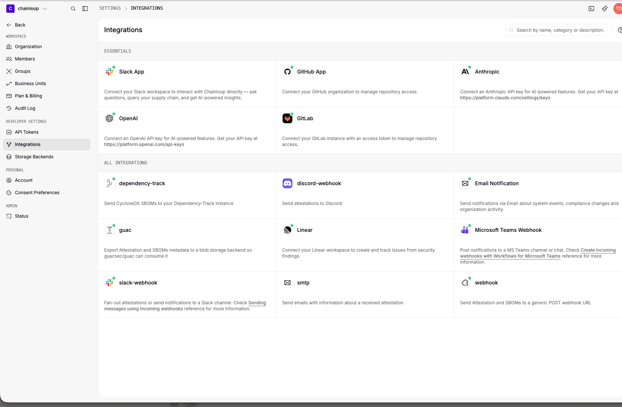Click the Back arrow icon

9,25
